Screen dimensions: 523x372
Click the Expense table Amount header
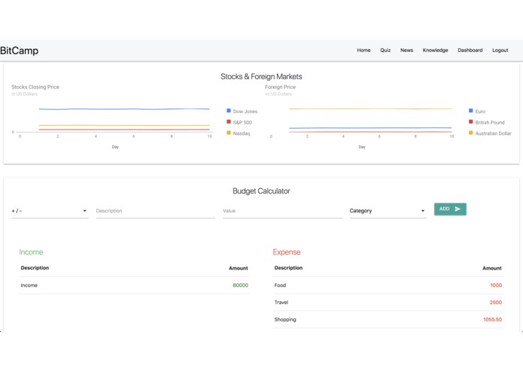(492, 268)
